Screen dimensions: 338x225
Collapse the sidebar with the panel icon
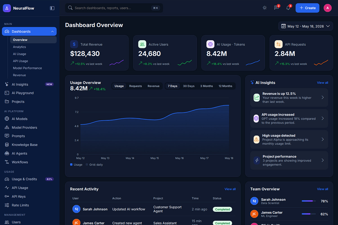(x=52, y=8)
